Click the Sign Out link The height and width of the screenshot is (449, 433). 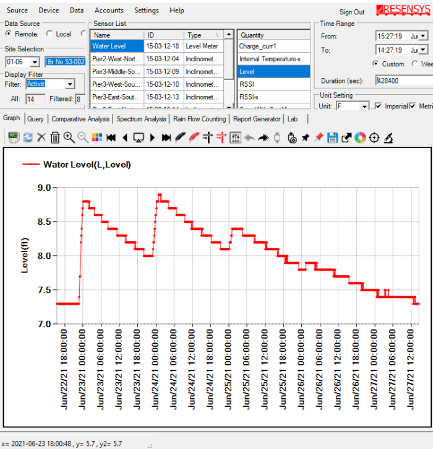pyautogui.click(x=351, y=12)
